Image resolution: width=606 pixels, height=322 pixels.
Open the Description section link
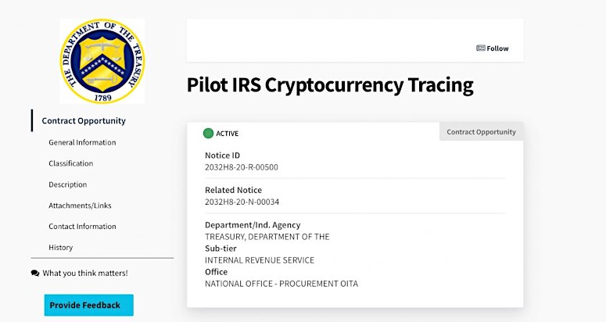coord(67,184)
